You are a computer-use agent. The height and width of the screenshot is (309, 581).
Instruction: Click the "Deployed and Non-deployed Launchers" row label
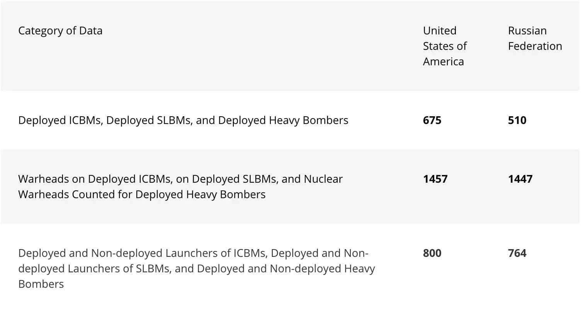[193, 253]
